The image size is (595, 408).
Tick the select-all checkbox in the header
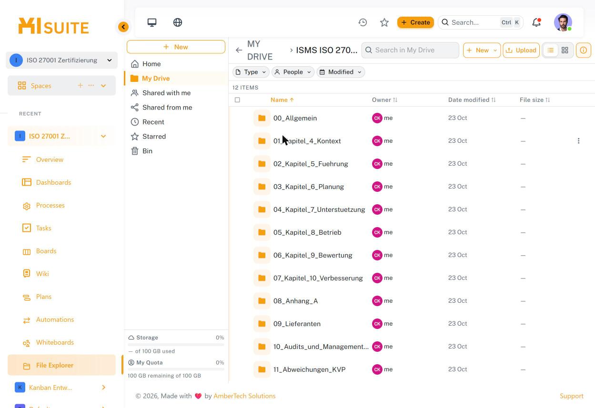[237, 100]
